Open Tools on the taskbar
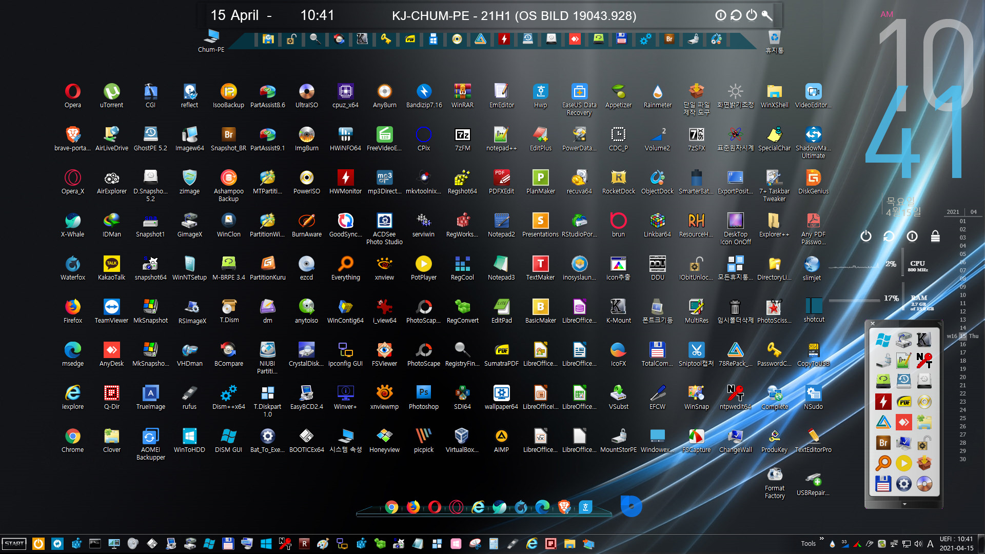The width and height of the screenshot is (985, 554). pyautogui.click(x=808, y=544)
